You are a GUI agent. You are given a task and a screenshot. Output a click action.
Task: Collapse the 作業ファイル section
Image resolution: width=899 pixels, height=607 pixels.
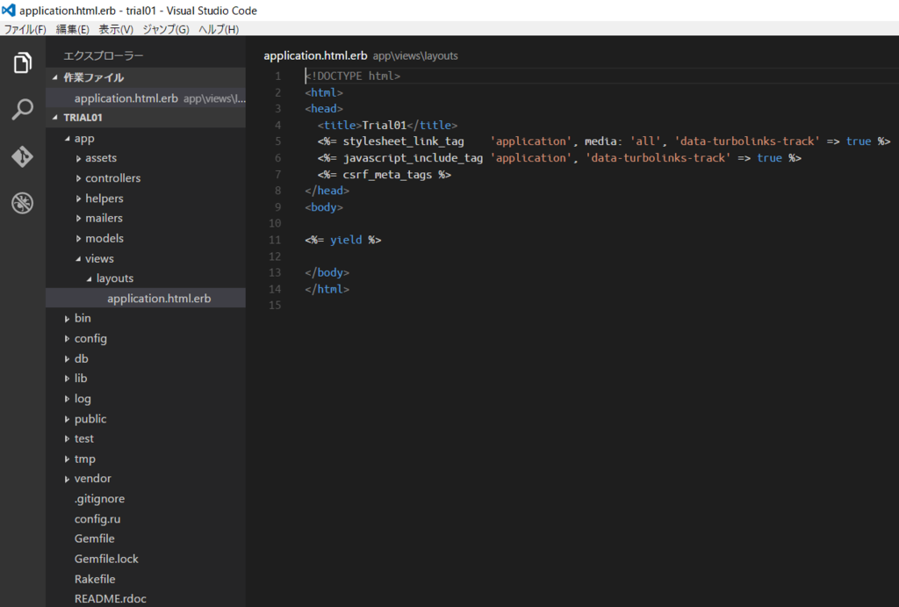pos(55,77)
